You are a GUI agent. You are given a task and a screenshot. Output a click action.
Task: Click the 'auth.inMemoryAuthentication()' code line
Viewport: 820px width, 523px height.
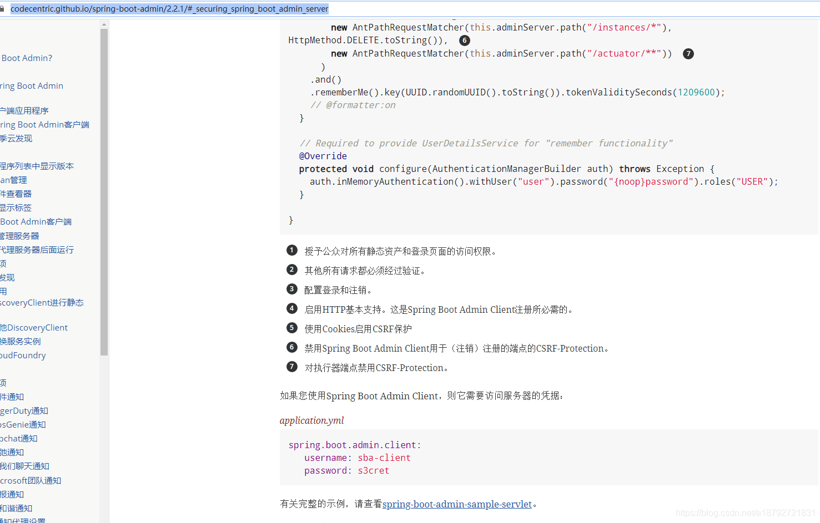tap(544, 182)
